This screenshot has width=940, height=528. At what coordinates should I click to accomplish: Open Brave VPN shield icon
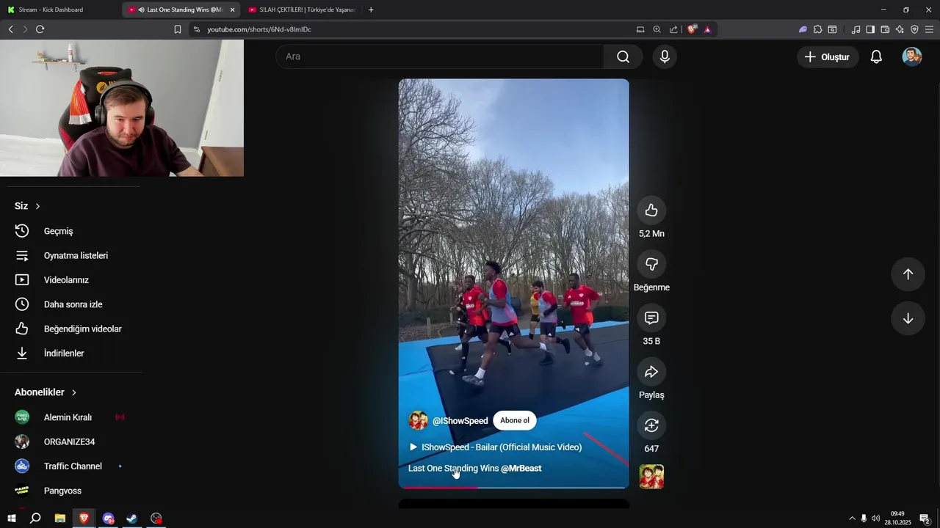pyautogui.click(x=914, y=29)
